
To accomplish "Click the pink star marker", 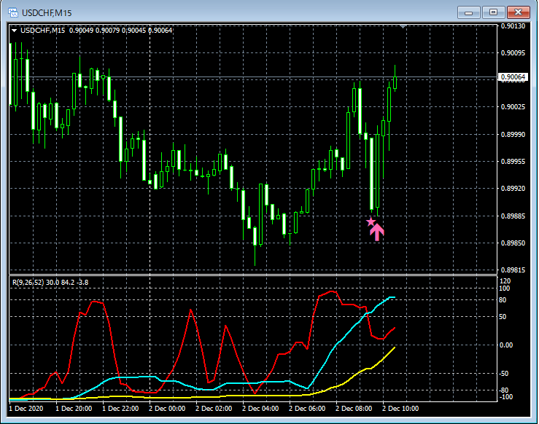I will coord(371,222).
